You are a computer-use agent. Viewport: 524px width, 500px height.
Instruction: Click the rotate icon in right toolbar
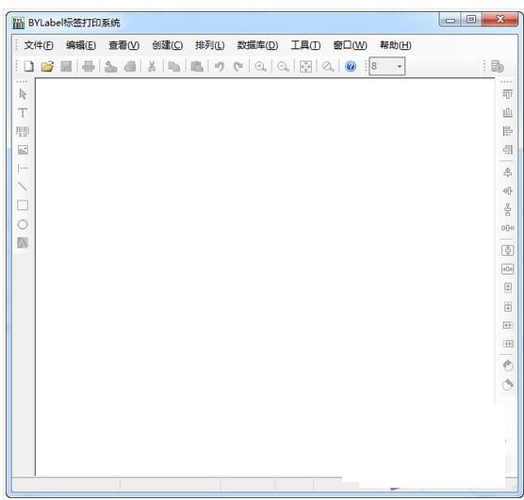[507, 365]
